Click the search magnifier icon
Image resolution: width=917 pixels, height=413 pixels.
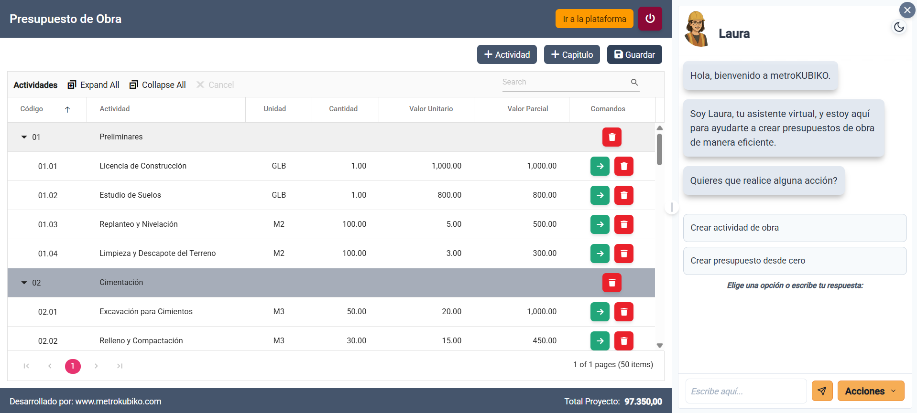[634, 82]
